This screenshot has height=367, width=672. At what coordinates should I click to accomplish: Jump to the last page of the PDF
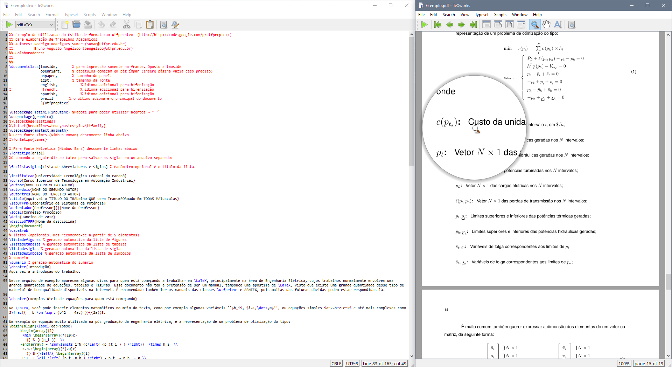click(473, 25)
